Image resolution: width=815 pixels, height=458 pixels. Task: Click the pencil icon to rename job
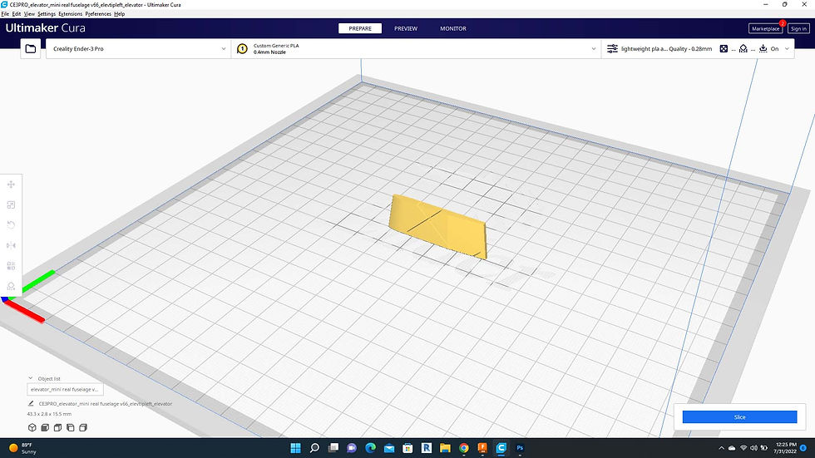click(x=31, y=403)
